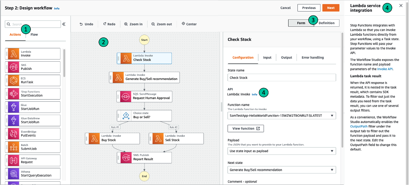409x185 pixels.
Task: Select the API Gateway Request icon
Action: (x=13, y=160)
